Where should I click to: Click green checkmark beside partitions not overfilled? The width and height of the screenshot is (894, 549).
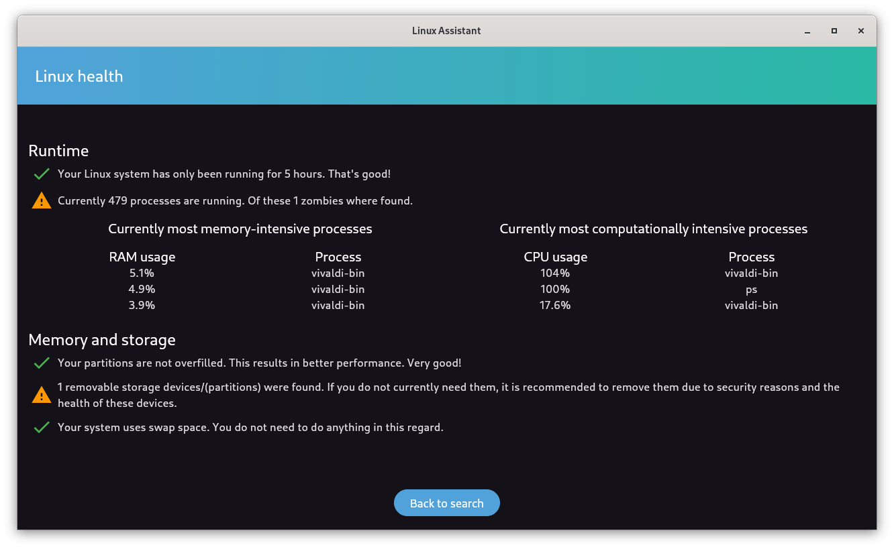tap(42, 363)
